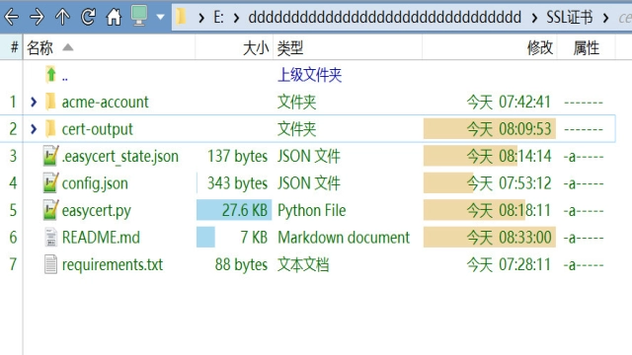Click the 今天 07:42:41 modified time
Screen dimensions: 632x355
(510, 102)
